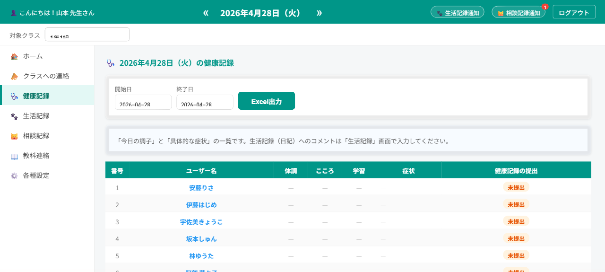Click the 開始日 date field

[143, 103]
